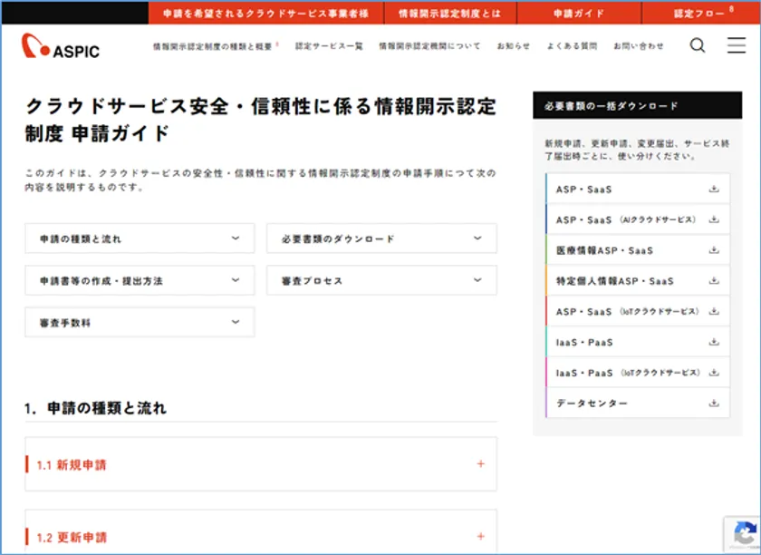Click the お問い合わせ link
The image size is (761, 555).
click(x=638, y=46)
